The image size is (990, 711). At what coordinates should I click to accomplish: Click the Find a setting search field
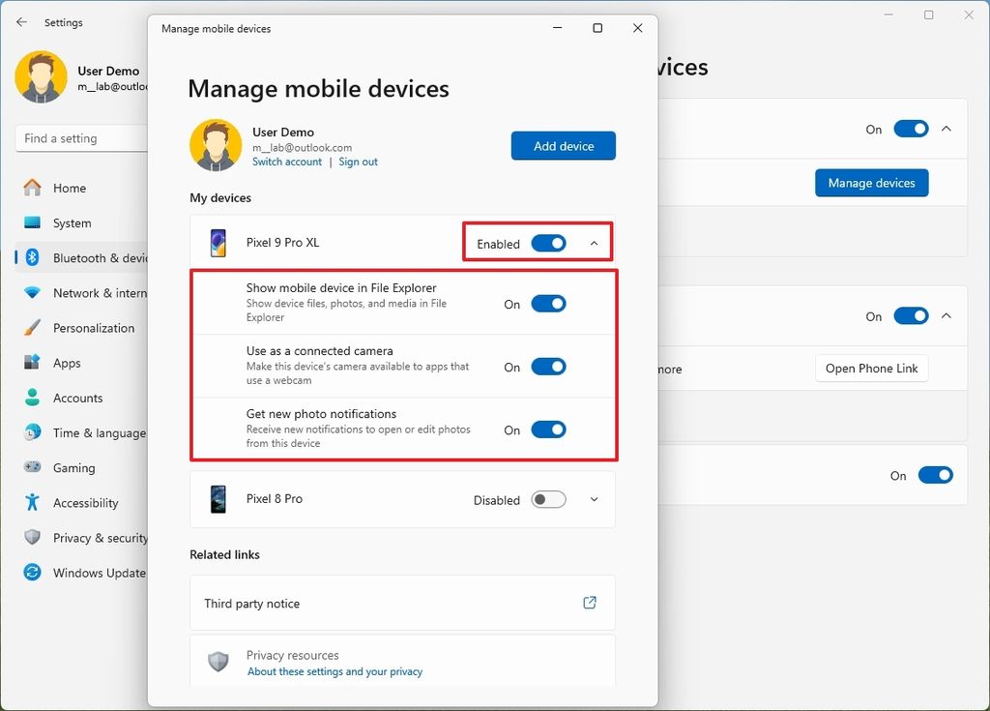coord(82,138)
